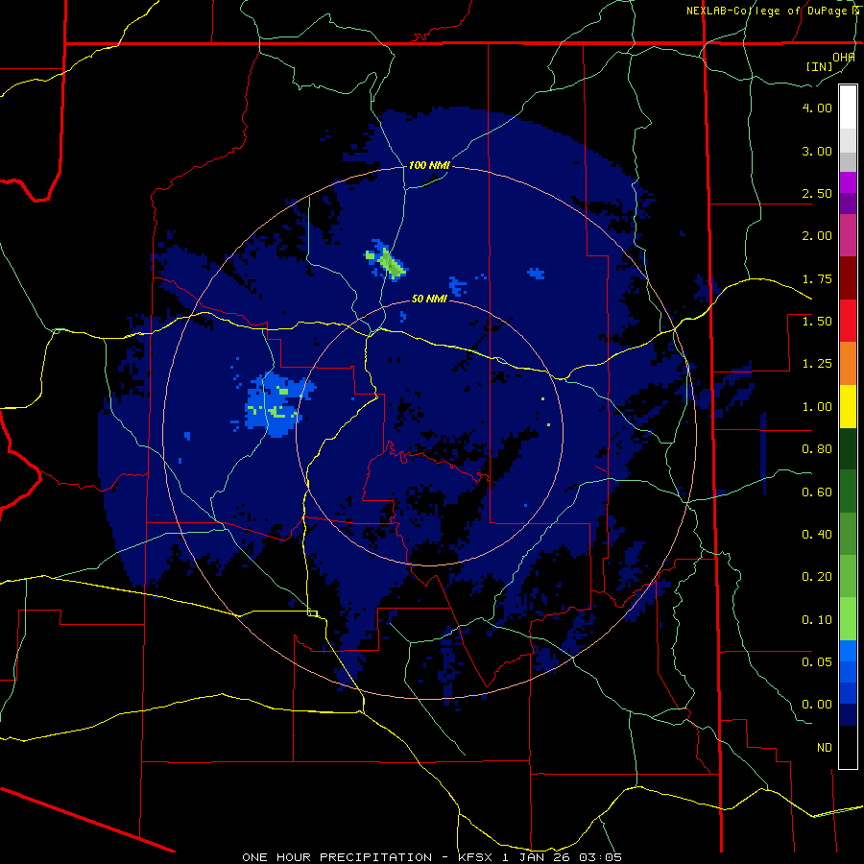This screenshot has height=864, width=864.
Task: Pick the 1.00 legend label
Action: pos(817,407)
